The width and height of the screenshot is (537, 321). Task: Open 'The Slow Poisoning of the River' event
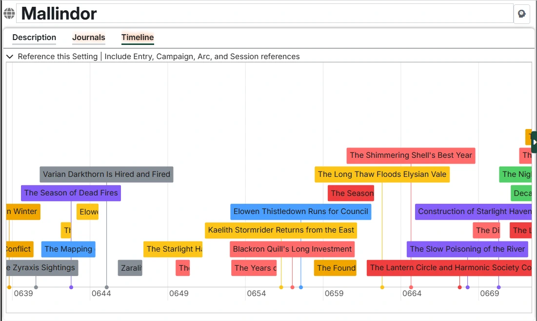coord(467,249)
